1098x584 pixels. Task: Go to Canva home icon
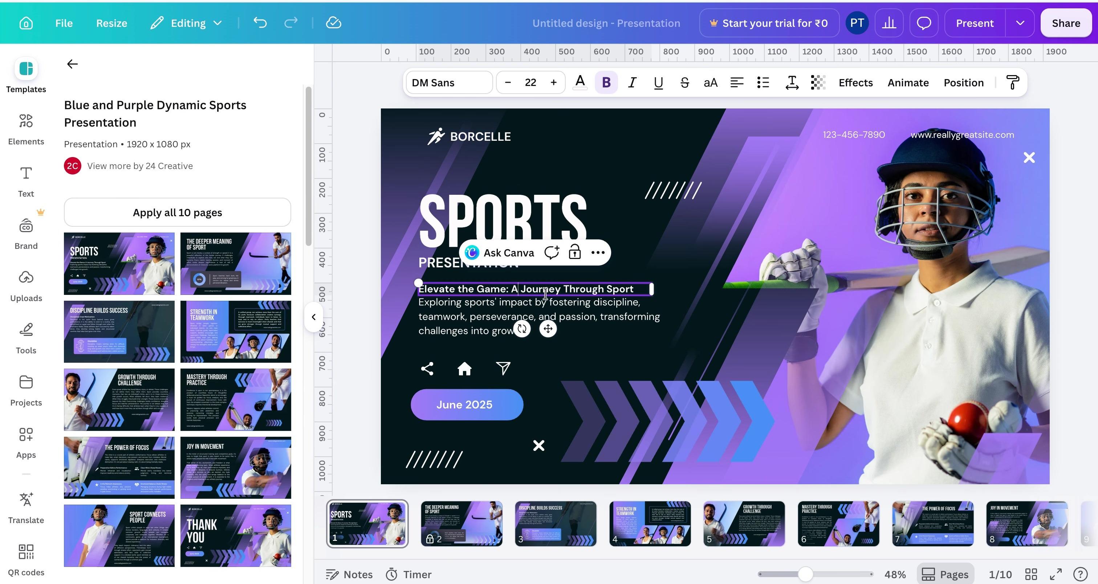point(26,23)
